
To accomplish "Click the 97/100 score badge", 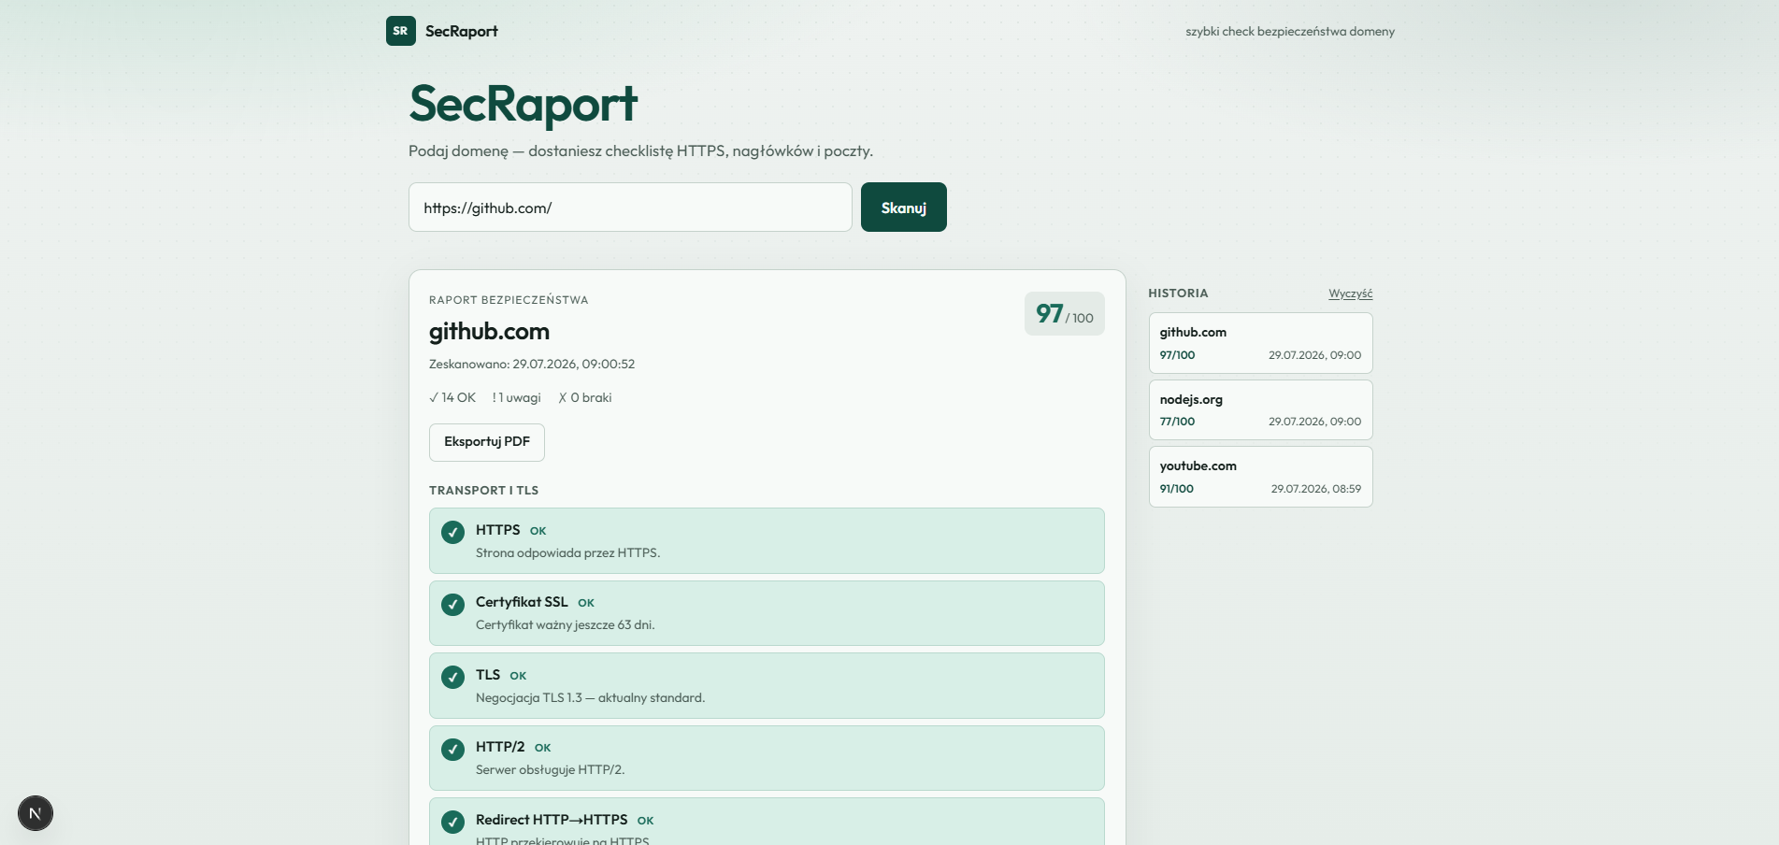I will 1064,314.
